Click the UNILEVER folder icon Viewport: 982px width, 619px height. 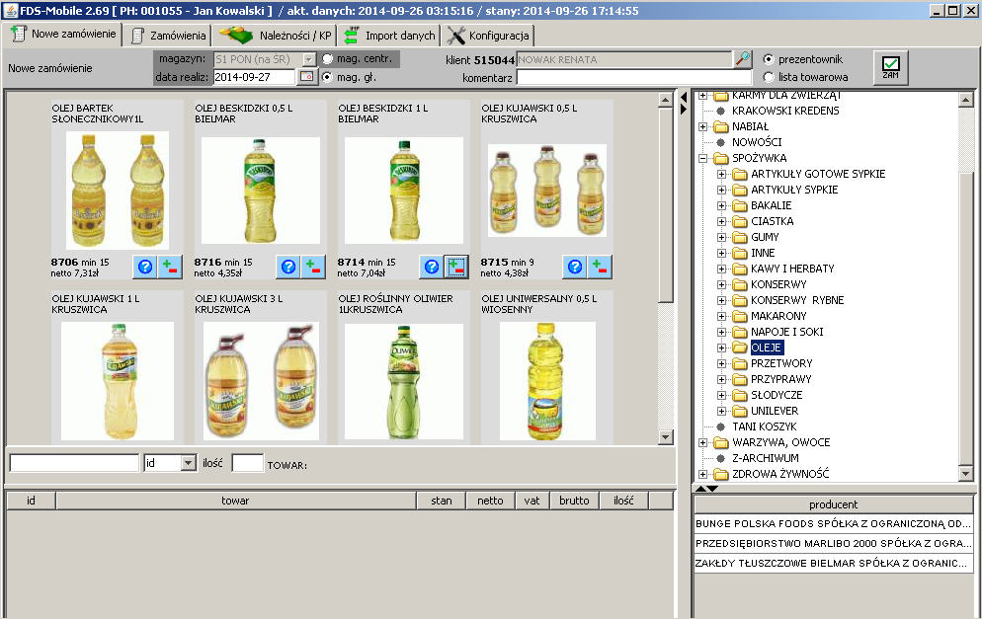[x=740, y=411]
